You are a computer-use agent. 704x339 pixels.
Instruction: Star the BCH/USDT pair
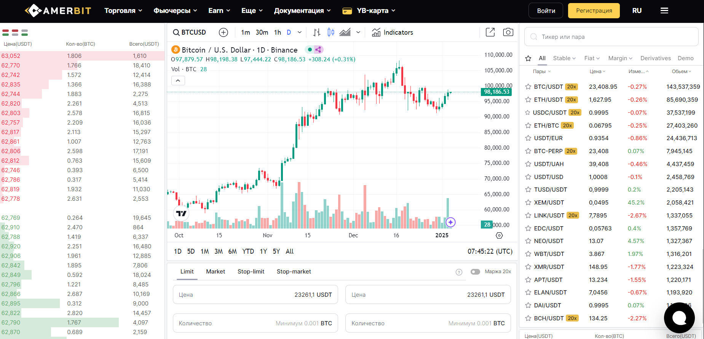(528, 318)
